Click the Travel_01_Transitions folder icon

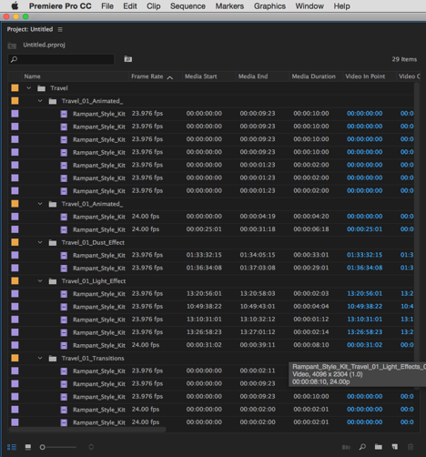click(x=53, y=359)
